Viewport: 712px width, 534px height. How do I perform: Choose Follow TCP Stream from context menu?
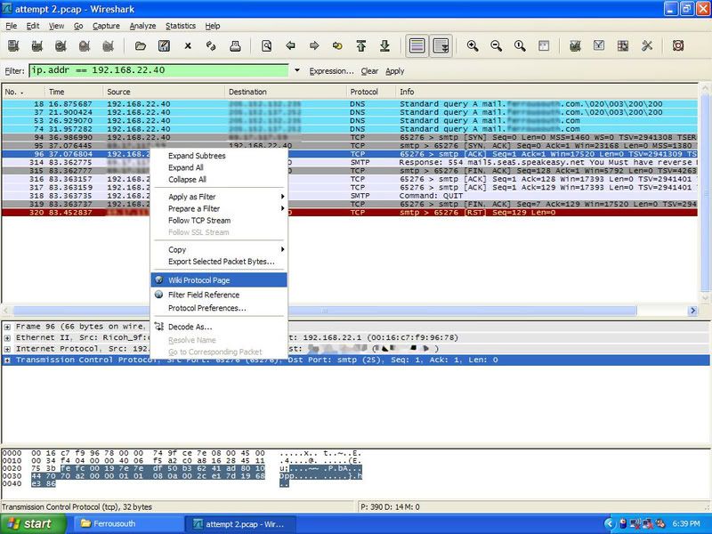tap(219, 220)
